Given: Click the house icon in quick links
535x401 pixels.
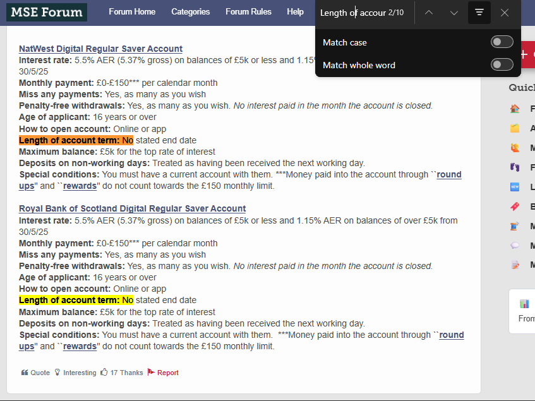Looking at the screenshot, I should pyautogui.click(x=515, y=109).
